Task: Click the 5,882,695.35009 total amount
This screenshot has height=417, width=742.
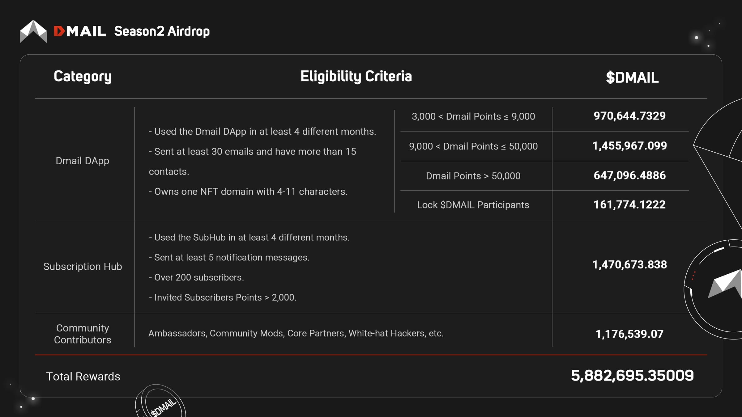Action: click(632, 376)
